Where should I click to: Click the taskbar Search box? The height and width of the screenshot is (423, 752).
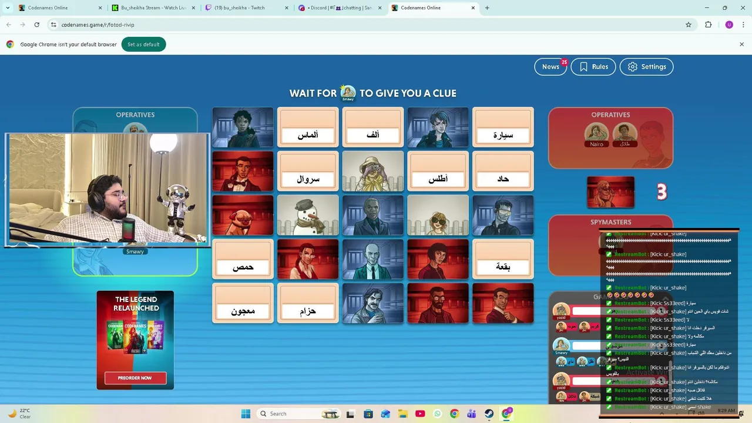point(300,414)
